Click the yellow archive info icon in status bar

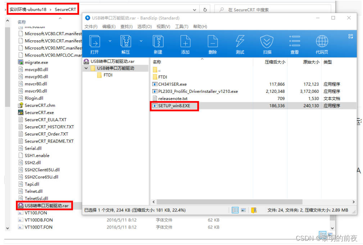(x=254, y=210)
